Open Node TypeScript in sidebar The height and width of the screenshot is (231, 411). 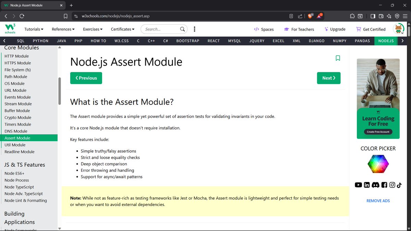(19, 187)
